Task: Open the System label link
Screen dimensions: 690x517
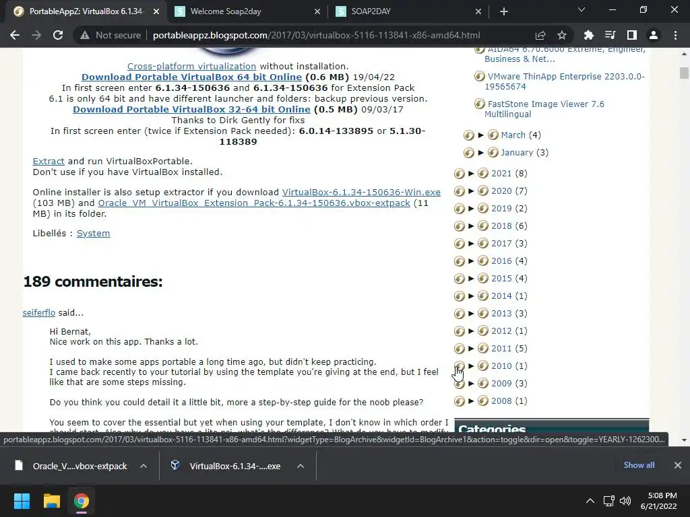Action: (93, 234)
